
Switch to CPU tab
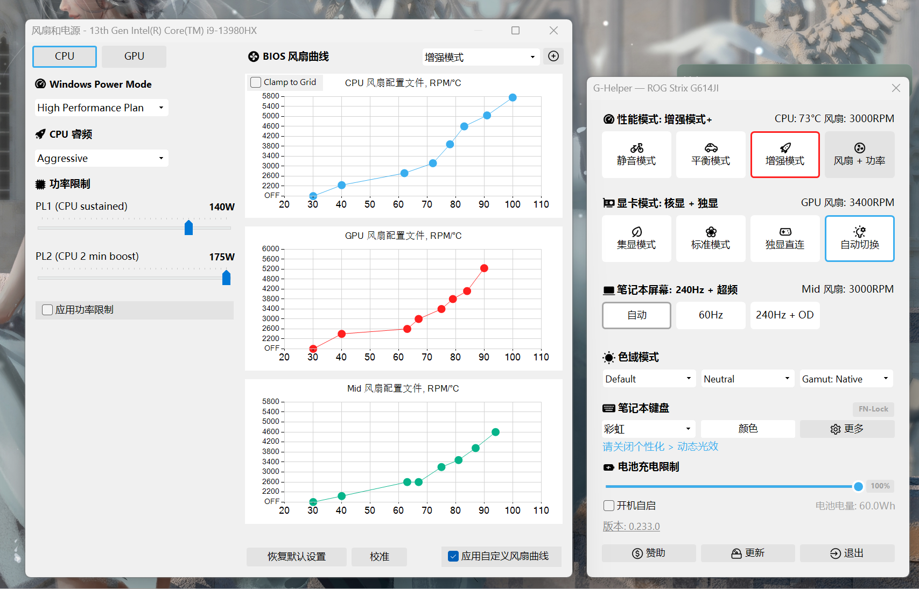coord(65,56)
